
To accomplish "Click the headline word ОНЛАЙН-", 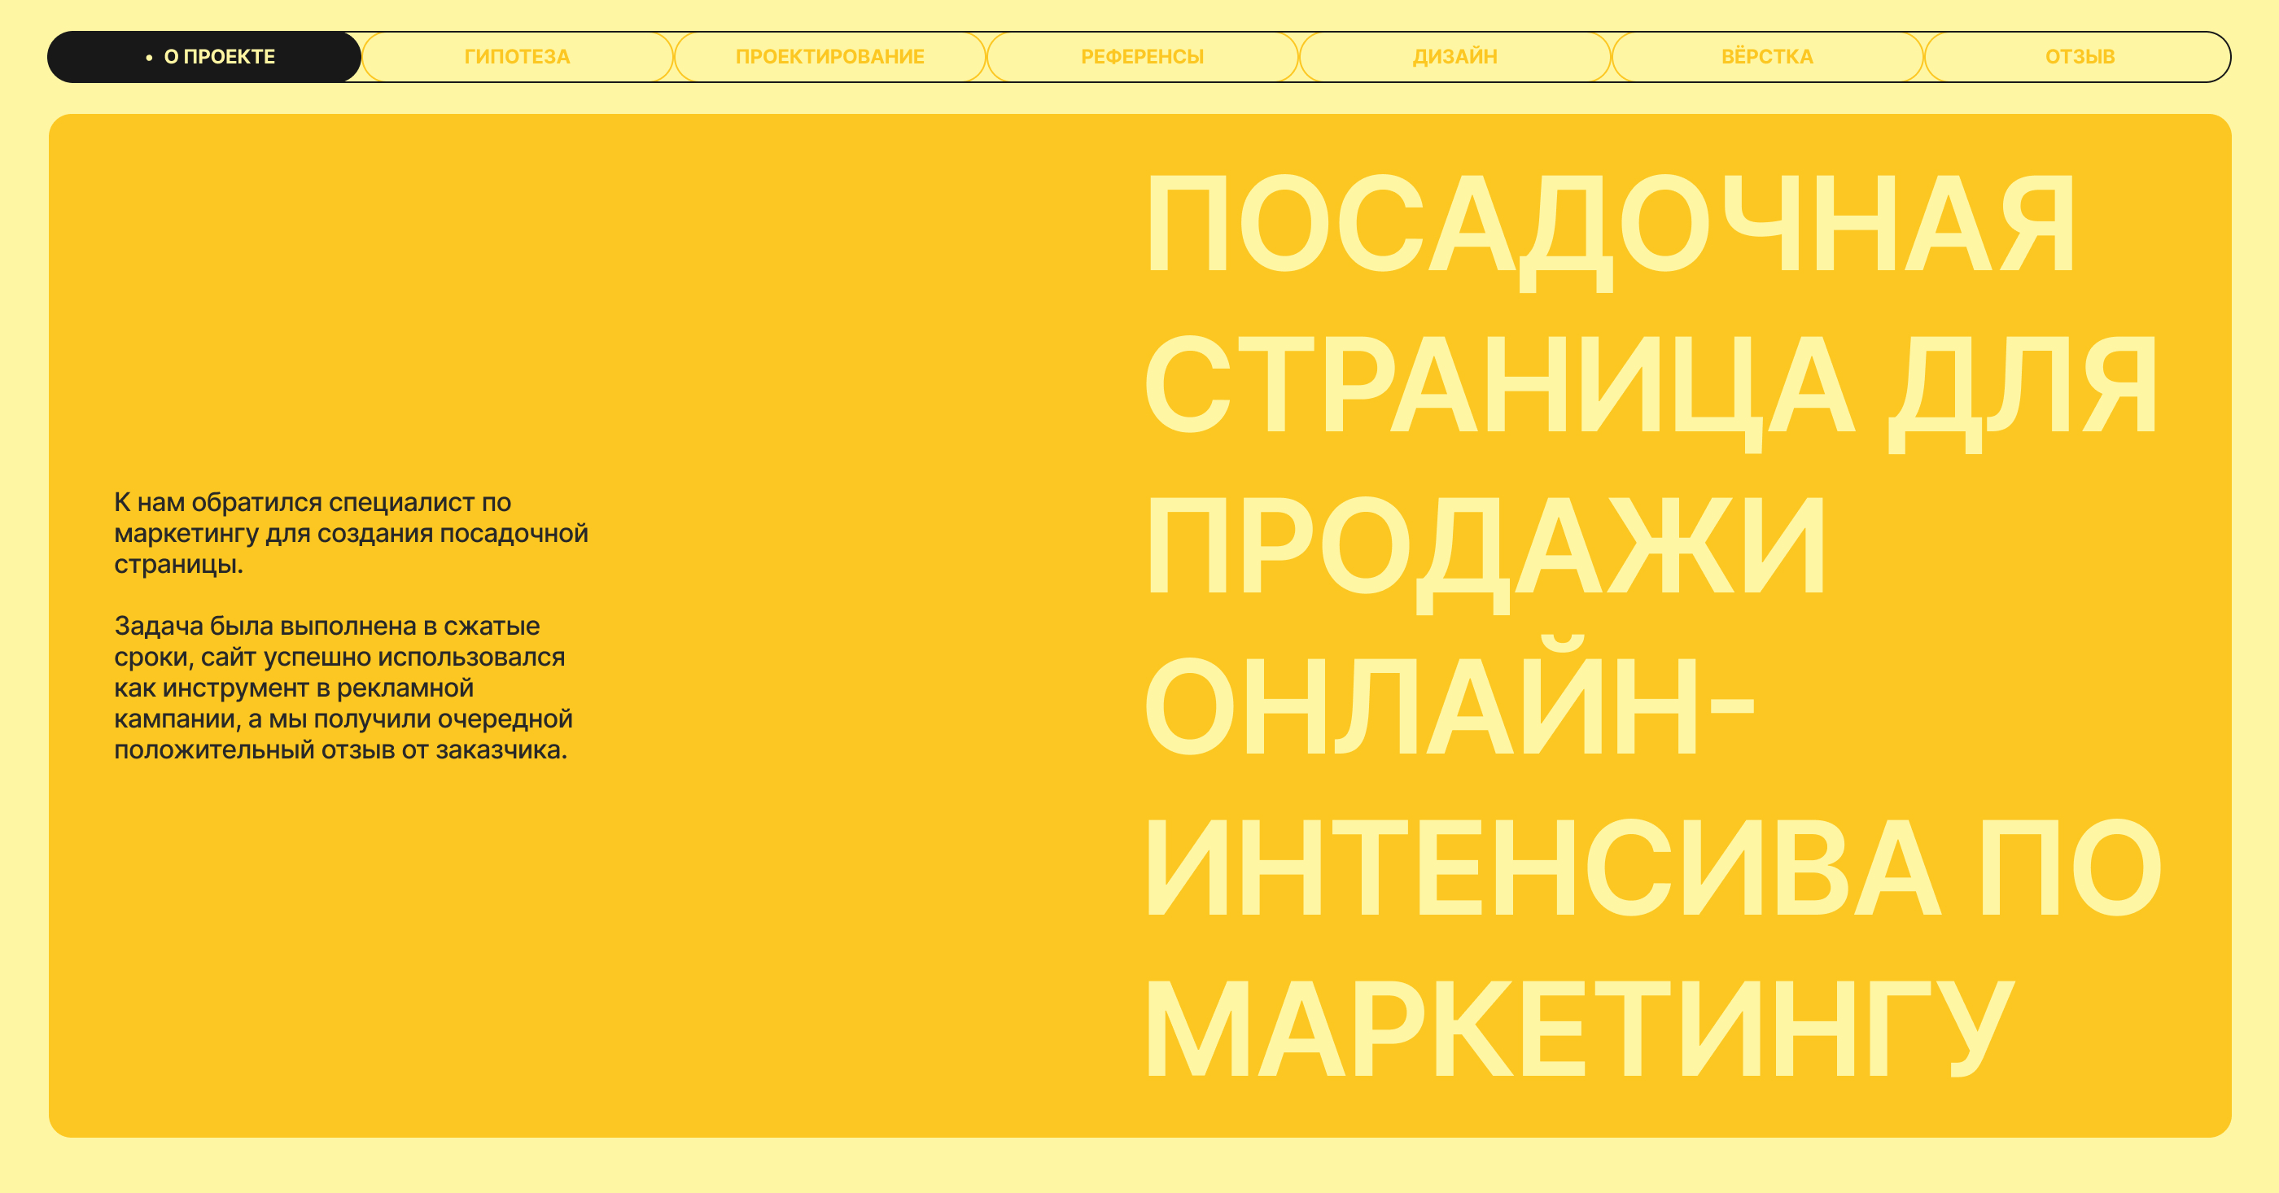I will point(1449,707).
